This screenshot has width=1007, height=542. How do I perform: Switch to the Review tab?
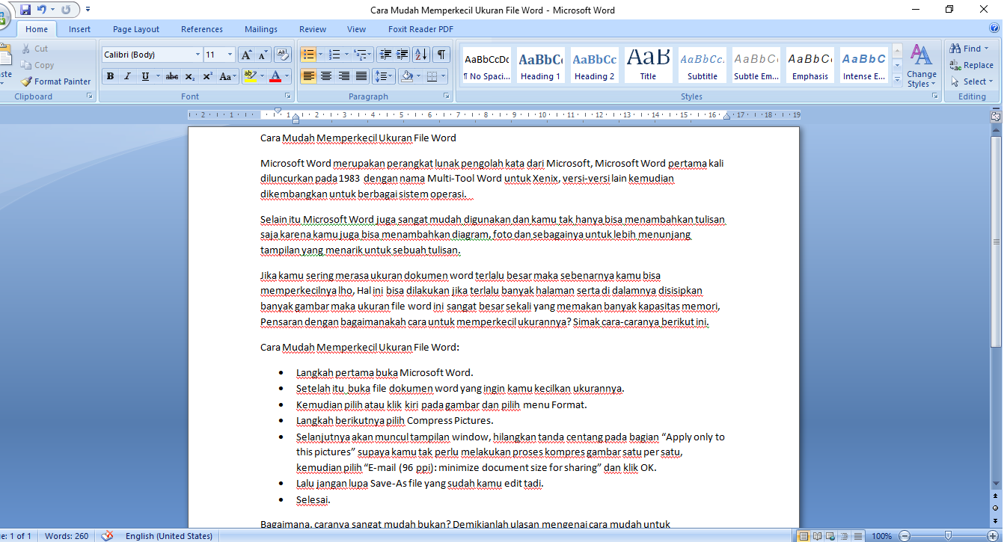313,29
